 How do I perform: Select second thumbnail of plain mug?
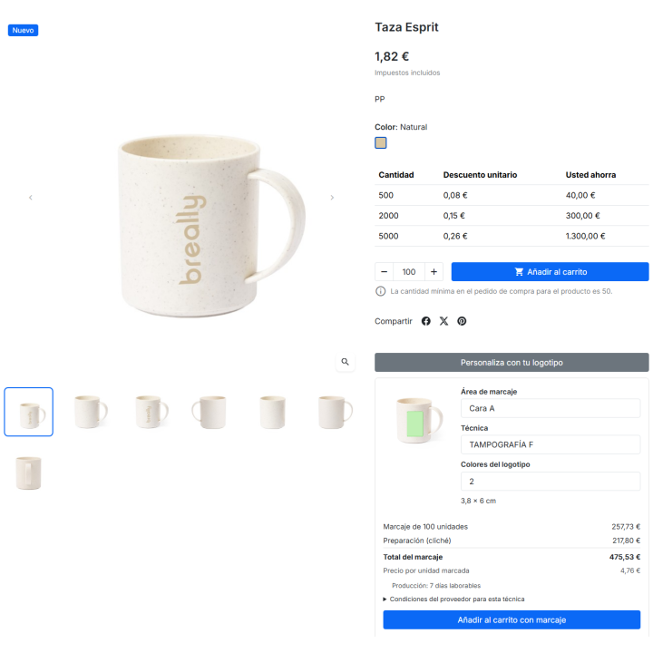90,412
